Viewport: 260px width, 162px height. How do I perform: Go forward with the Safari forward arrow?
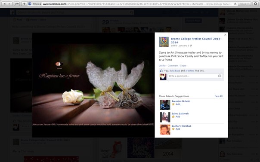[x=9, y=3]
